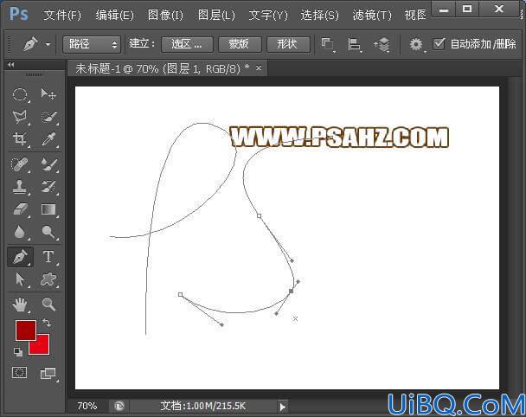Viewport: 526px width, 417px height.
Task: Select the Quick Selection tool
Action: (49, 117)
